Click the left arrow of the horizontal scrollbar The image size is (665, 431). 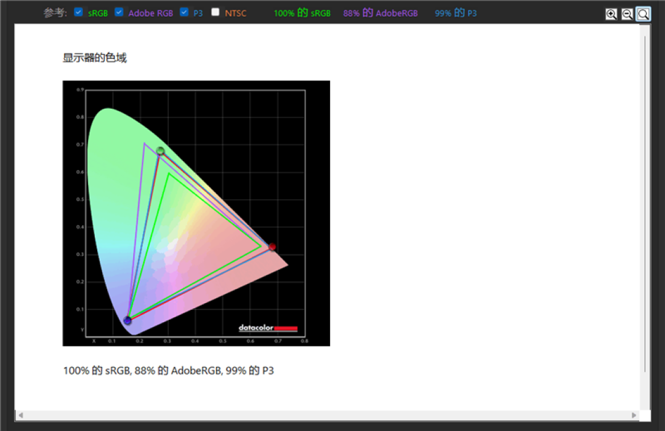point(20,416)
